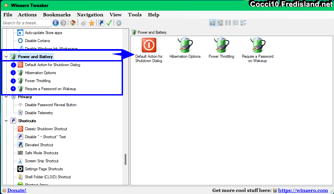The width and height of the screenshot is (334, 194).
Task: Open the Navigation menu
Action: coord(90,15)
